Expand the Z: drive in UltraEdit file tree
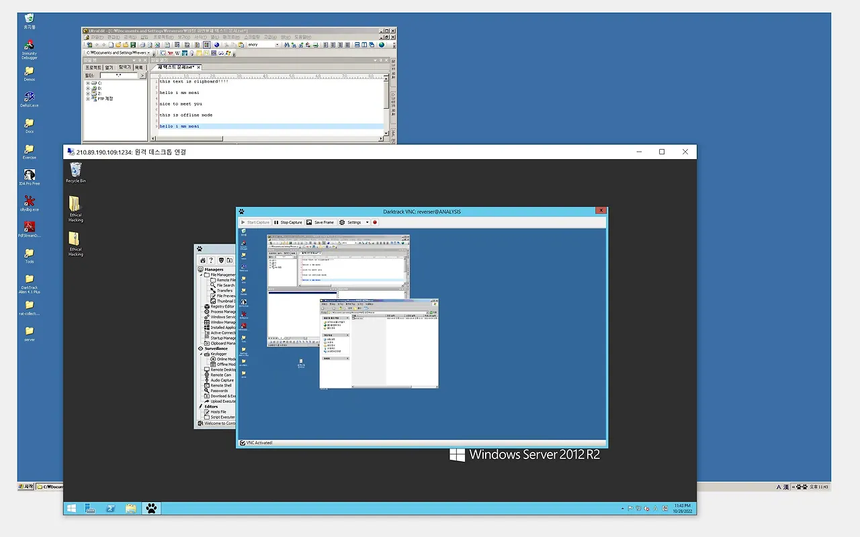860x537 pixels. click(87, 93)
